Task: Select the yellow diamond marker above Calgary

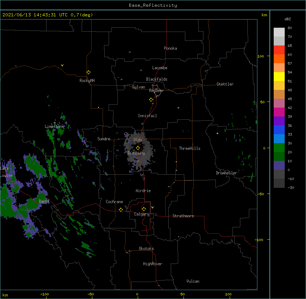Action: point(144,209)
